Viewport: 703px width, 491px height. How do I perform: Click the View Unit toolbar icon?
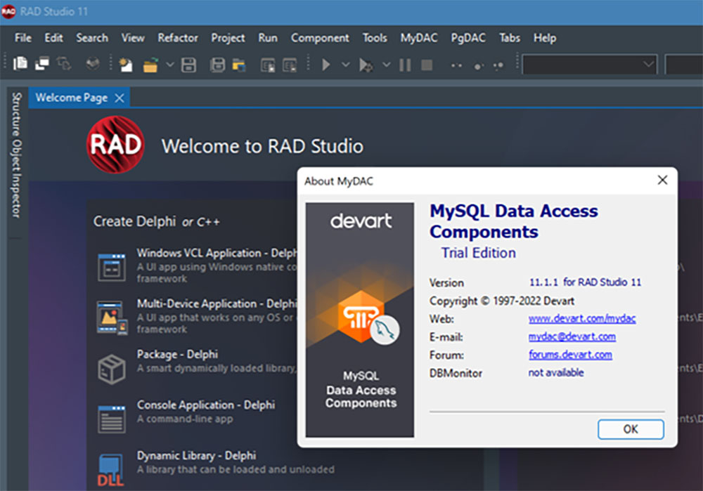pyautogui.click(x=20, y=64)
